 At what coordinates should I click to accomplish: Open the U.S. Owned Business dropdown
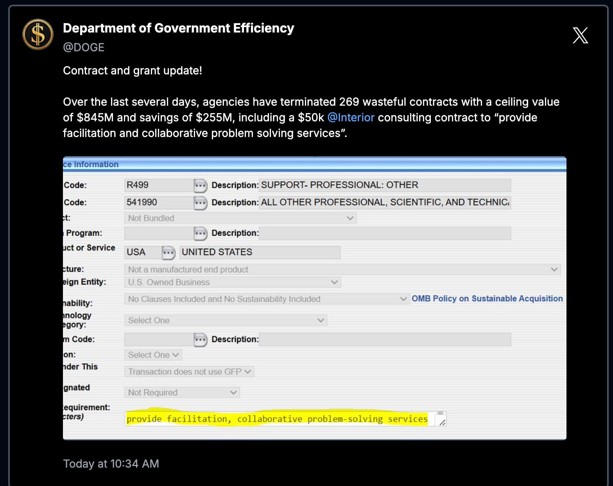coord(233,282)
